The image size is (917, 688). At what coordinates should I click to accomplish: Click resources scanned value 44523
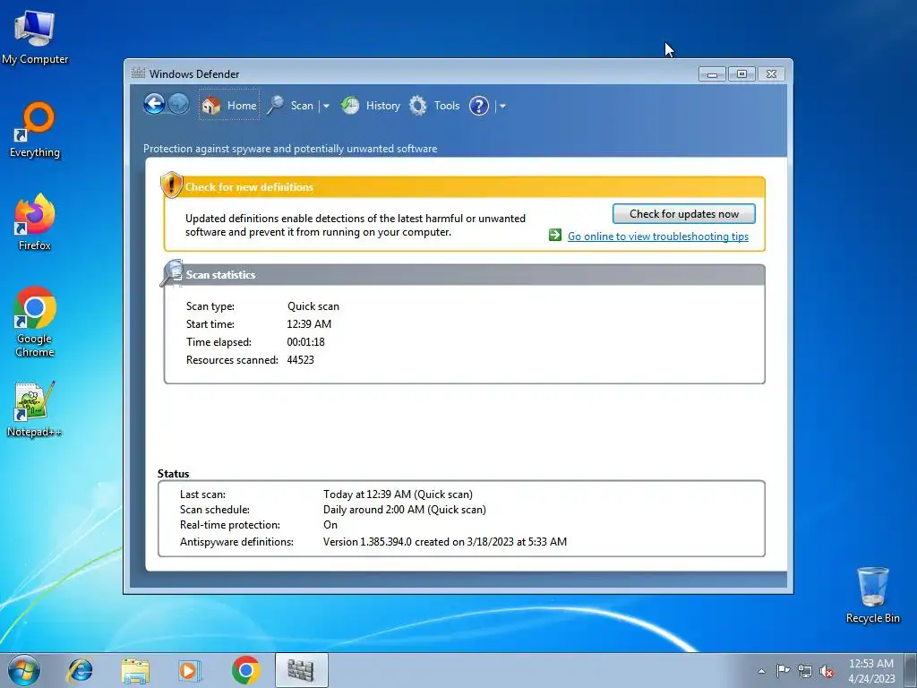coord(300,360)
